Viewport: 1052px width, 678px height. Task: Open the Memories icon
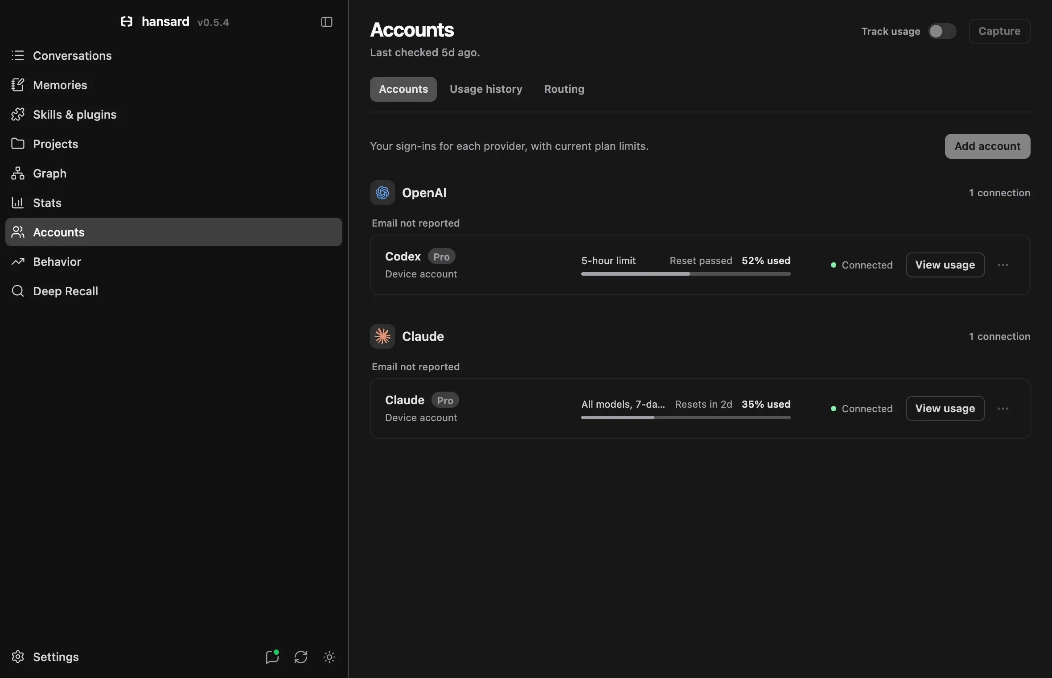coord(18,85)
